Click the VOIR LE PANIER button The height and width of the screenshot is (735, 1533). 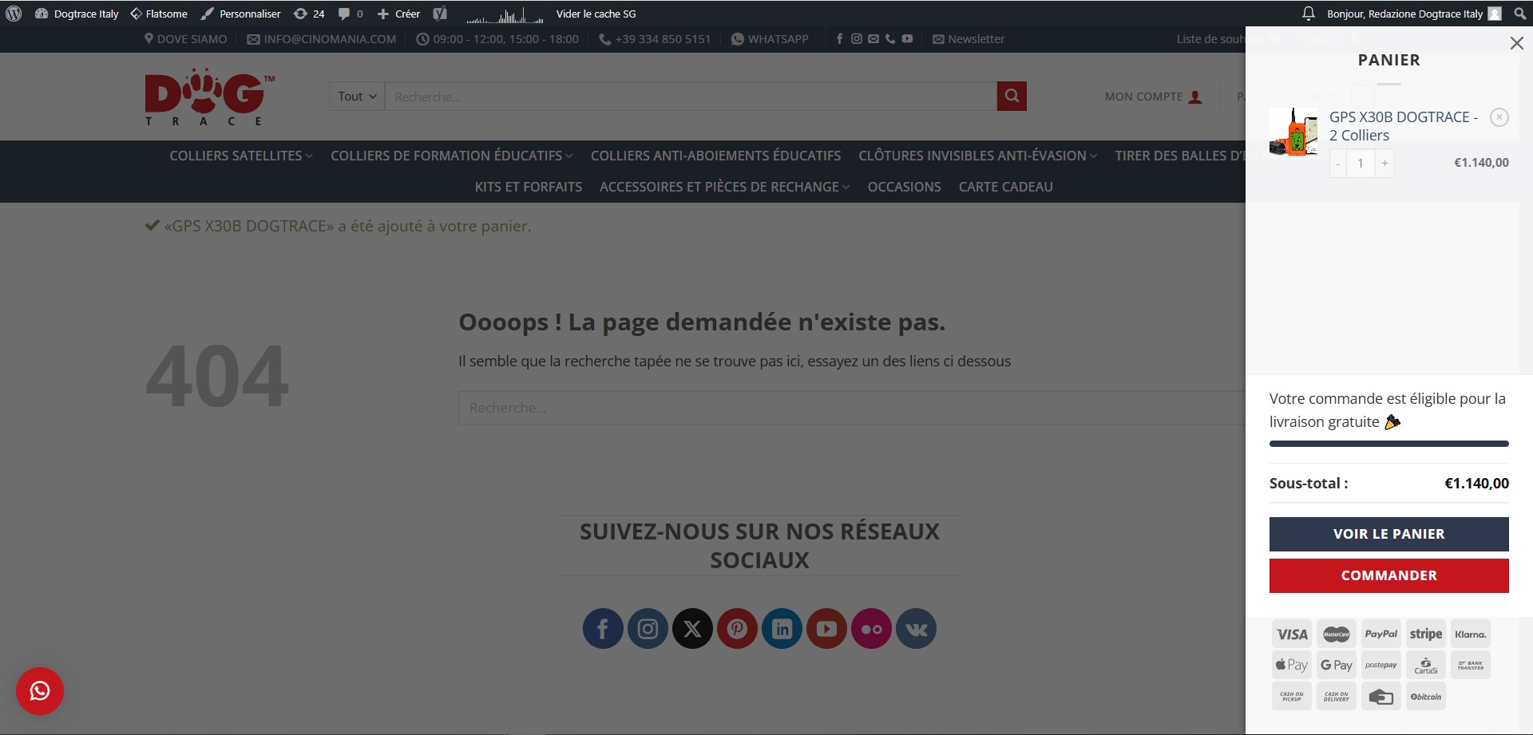pyautogui.click(x=1388, y=534)
